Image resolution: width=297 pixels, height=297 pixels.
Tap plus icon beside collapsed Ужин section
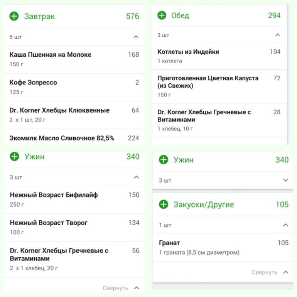pos(164,160)
